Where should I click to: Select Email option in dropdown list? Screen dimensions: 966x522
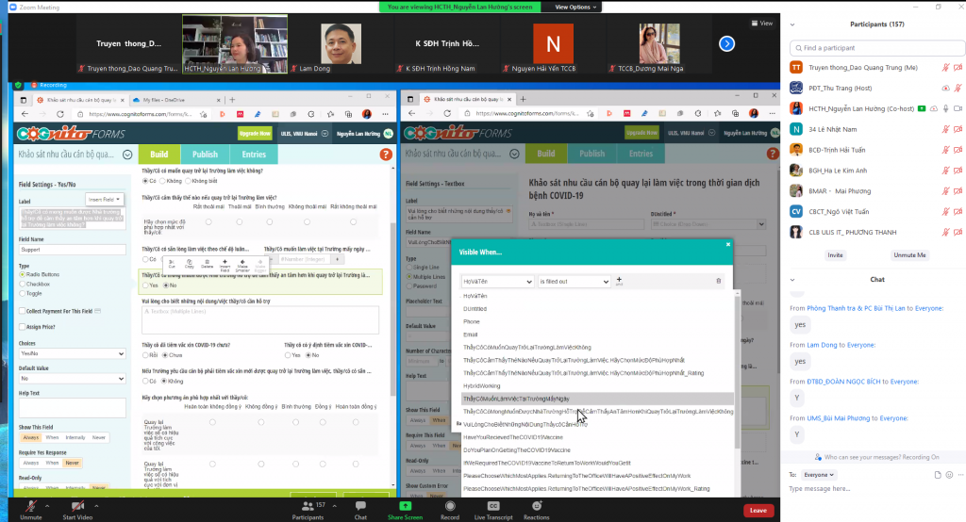click(471, 334)
